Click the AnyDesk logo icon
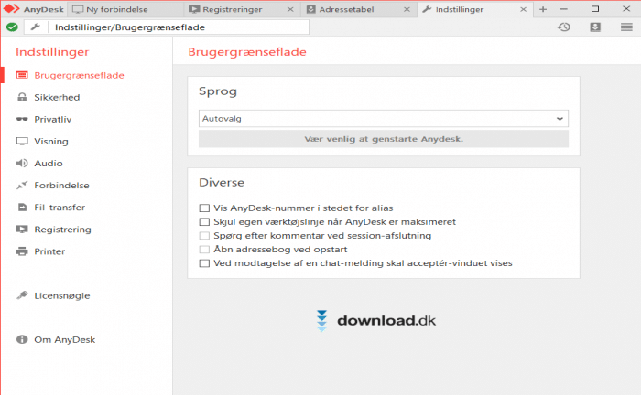 [x=11, y=8]
